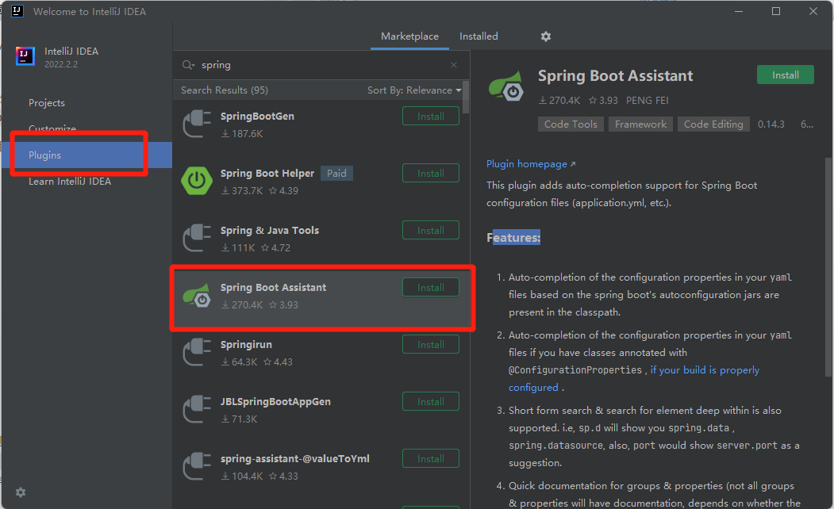Clear the spring search text
This screenshot has width=834, height=509.
[x=454, y=65]
